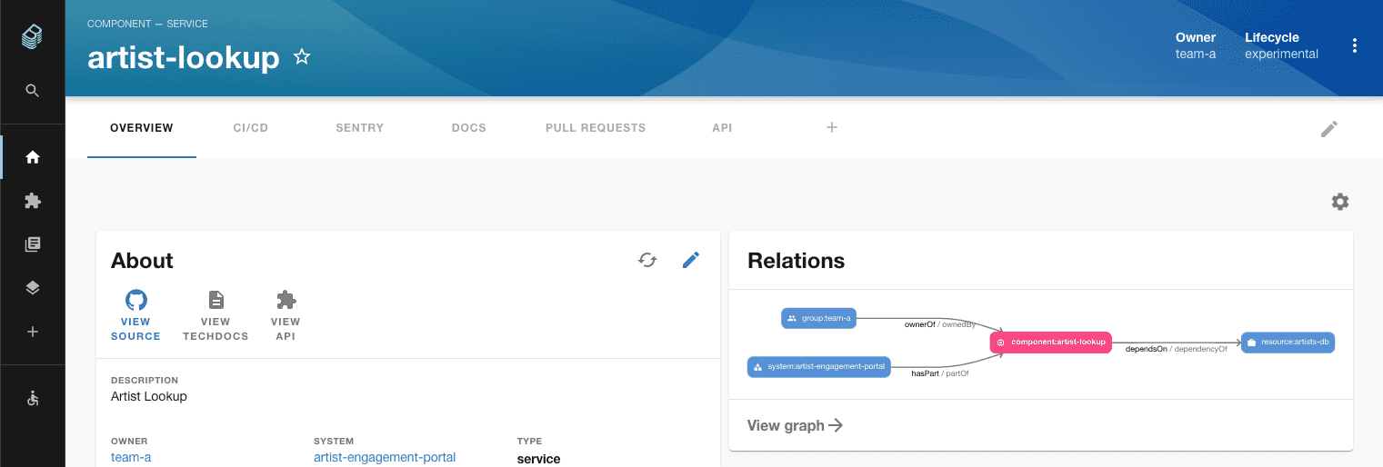Open the sidebar search
The height and width of the screenshot is (467, 1383).
(33, 91)
